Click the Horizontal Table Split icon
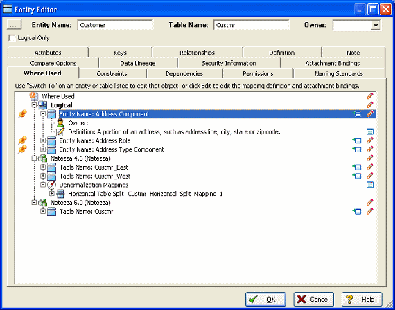 [60, 194]
